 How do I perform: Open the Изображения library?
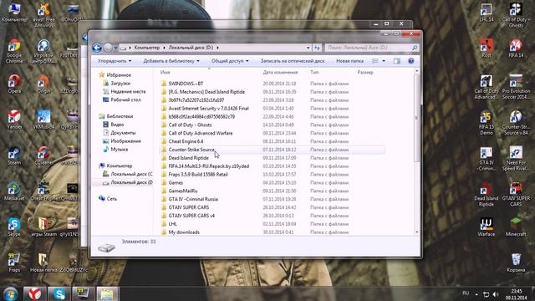point(125,141)
